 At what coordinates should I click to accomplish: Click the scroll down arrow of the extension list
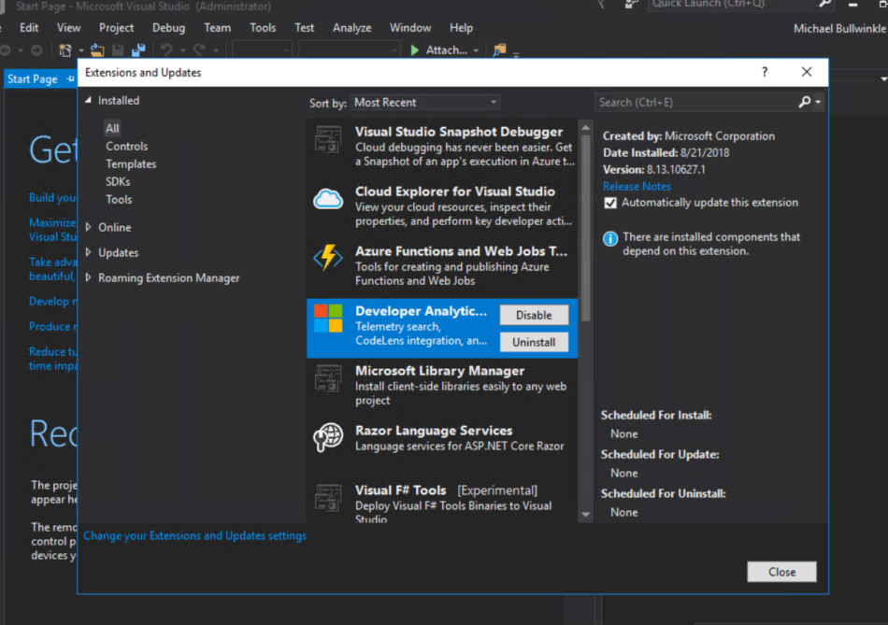(x=585, y=515)
